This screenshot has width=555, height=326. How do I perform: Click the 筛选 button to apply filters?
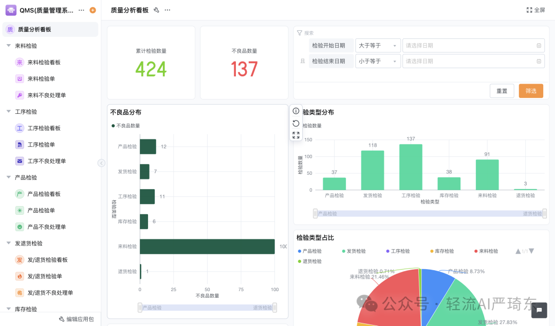pyautogui.click(x=531, y=91)
